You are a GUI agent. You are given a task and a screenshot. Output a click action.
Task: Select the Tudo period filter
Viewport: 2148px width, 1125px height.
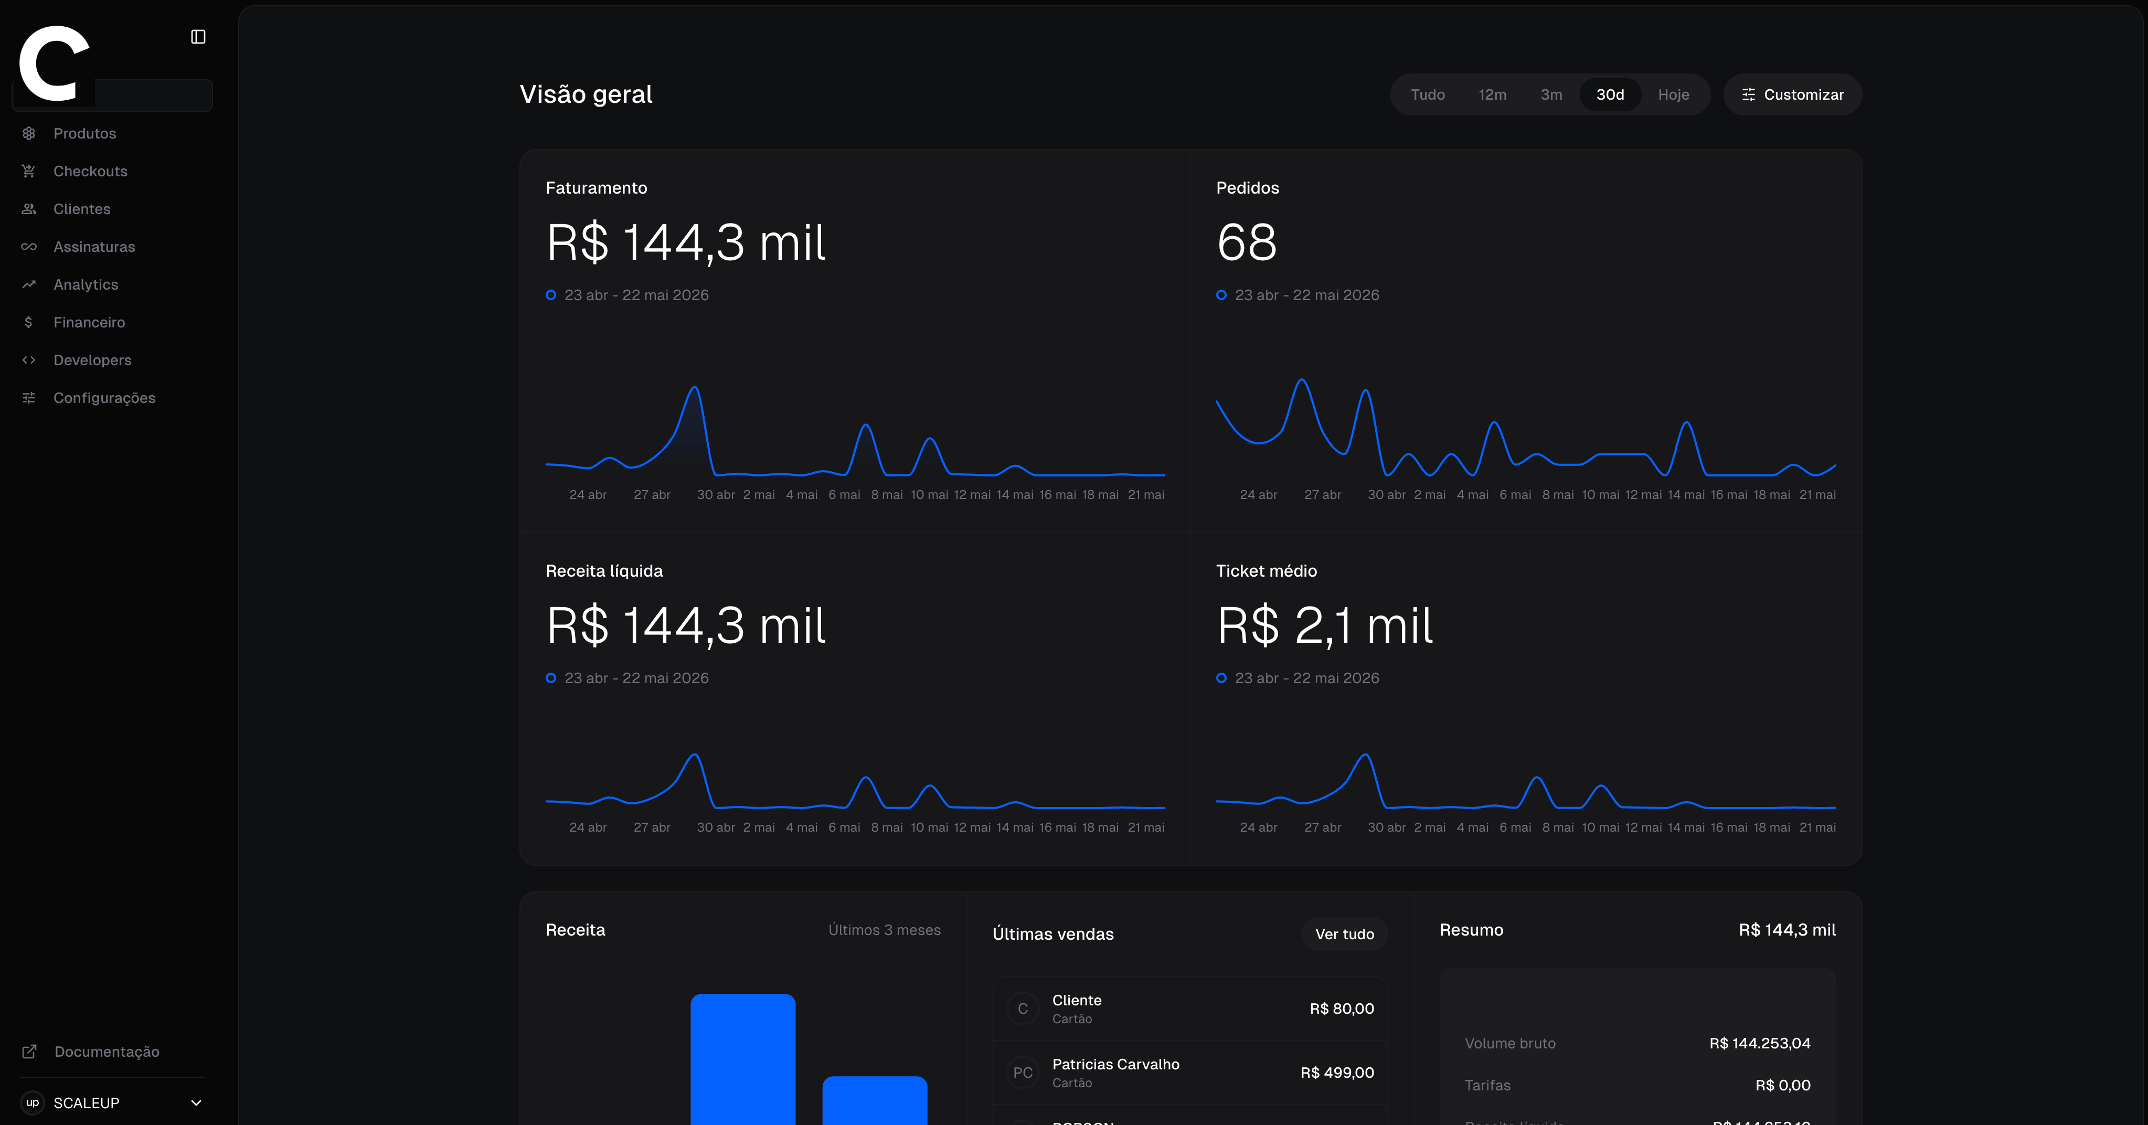(x=1428, y=94)
